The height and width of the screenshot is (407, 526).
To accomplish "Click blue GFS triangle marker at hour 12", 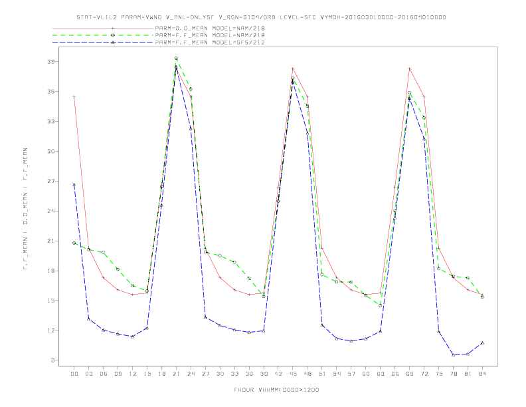I will click(x=133, y=337).
